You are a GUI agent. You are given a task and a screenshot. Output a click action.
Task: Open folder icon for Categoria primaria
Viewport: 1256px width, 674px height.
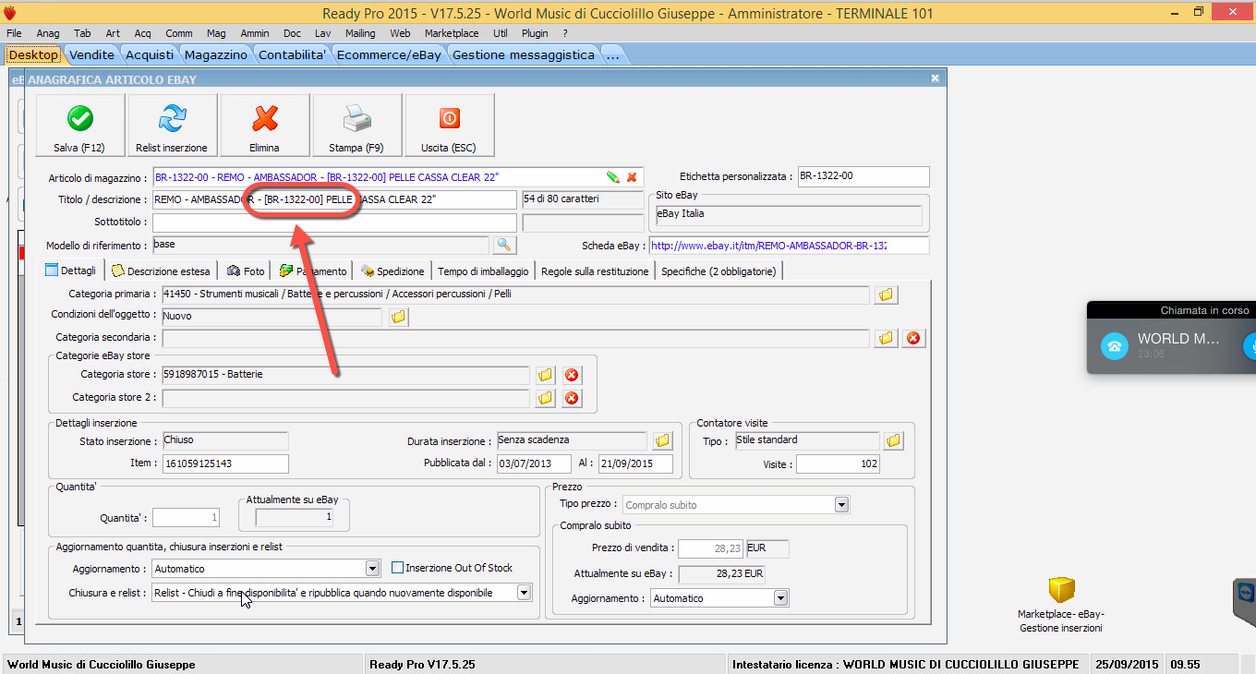coord(886,295)
